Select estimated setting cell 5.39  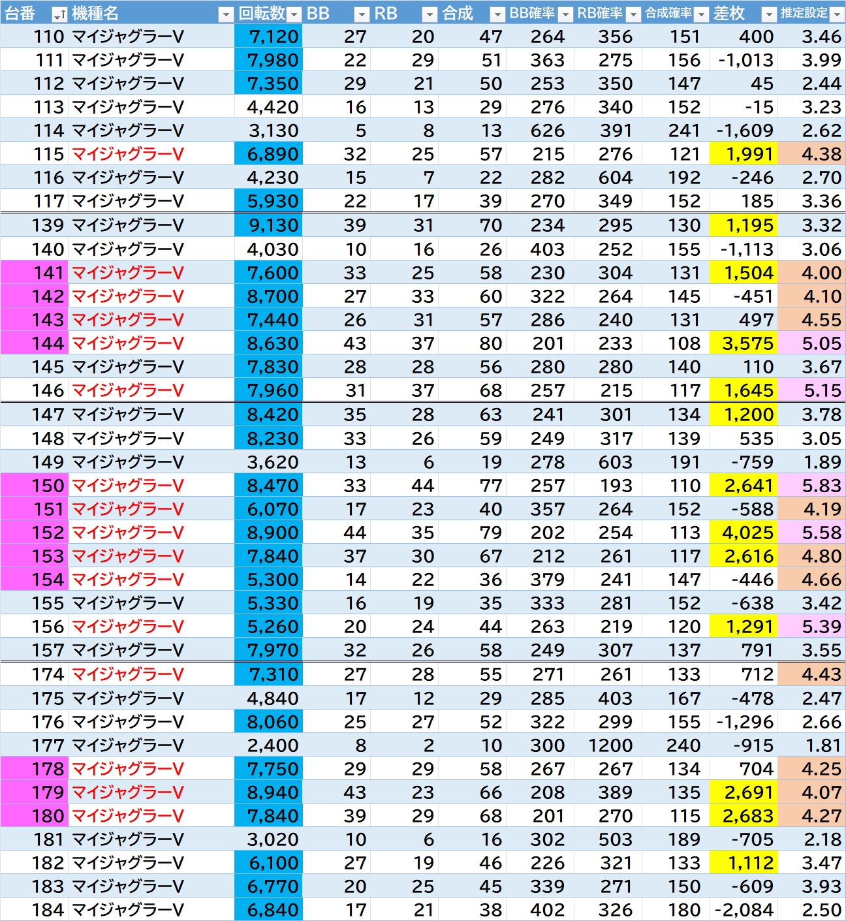(811, 627)
